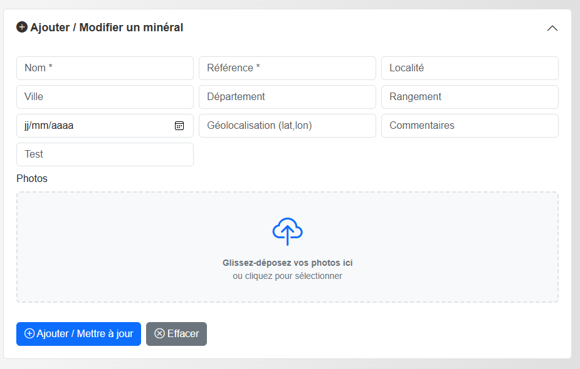Focus the Géolocalisation (lat,lon) field
This screenshot has width=580, height=369.
coord(287,126)
